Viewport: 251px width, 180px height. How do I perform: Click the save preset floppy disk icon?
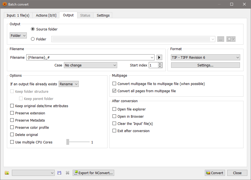59,173
